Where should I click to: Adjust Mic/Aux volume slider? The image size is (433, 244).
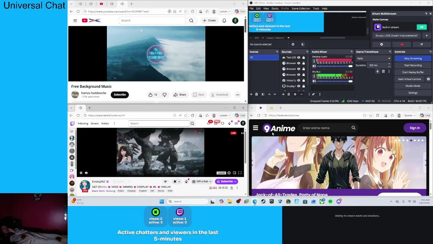(x=335, y=81)
